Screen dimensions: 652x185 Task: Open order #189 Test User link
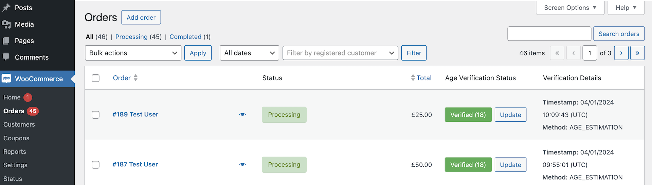(x=135, y=115)
